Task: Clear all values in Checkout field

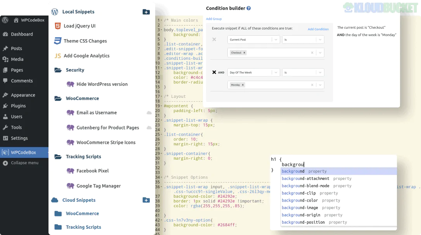Action: coord(312,53)
